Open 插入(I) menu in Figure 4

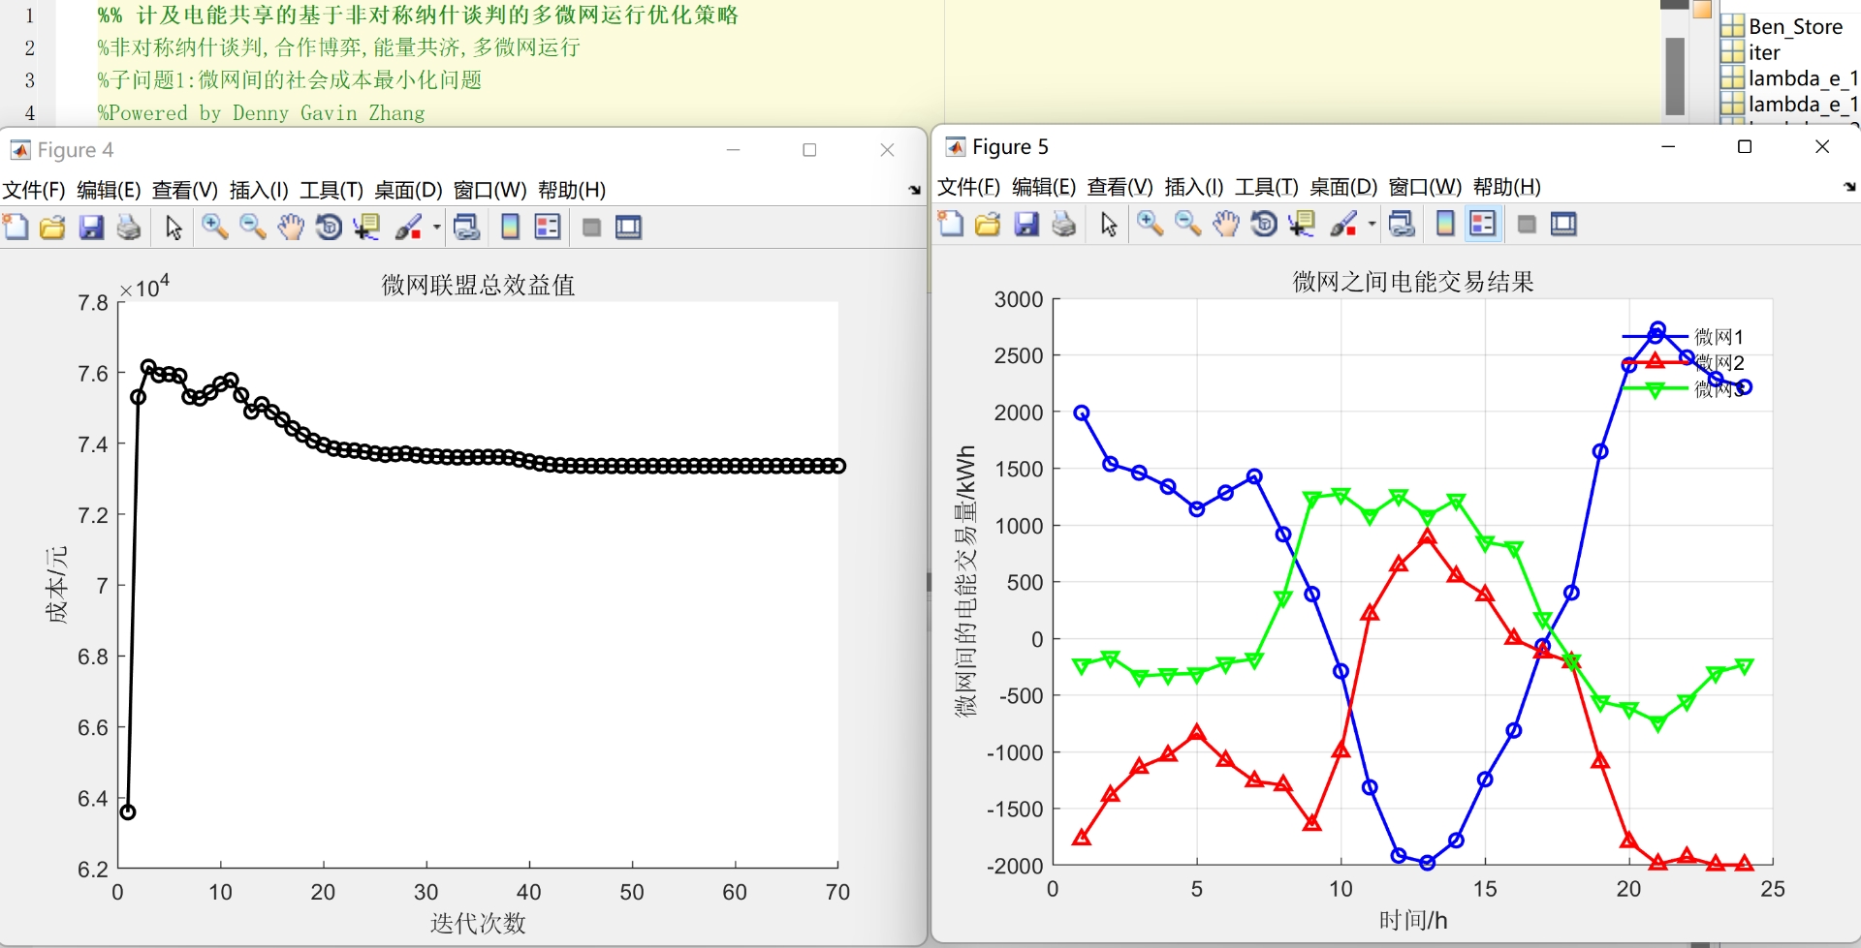[x=259, y=190]
